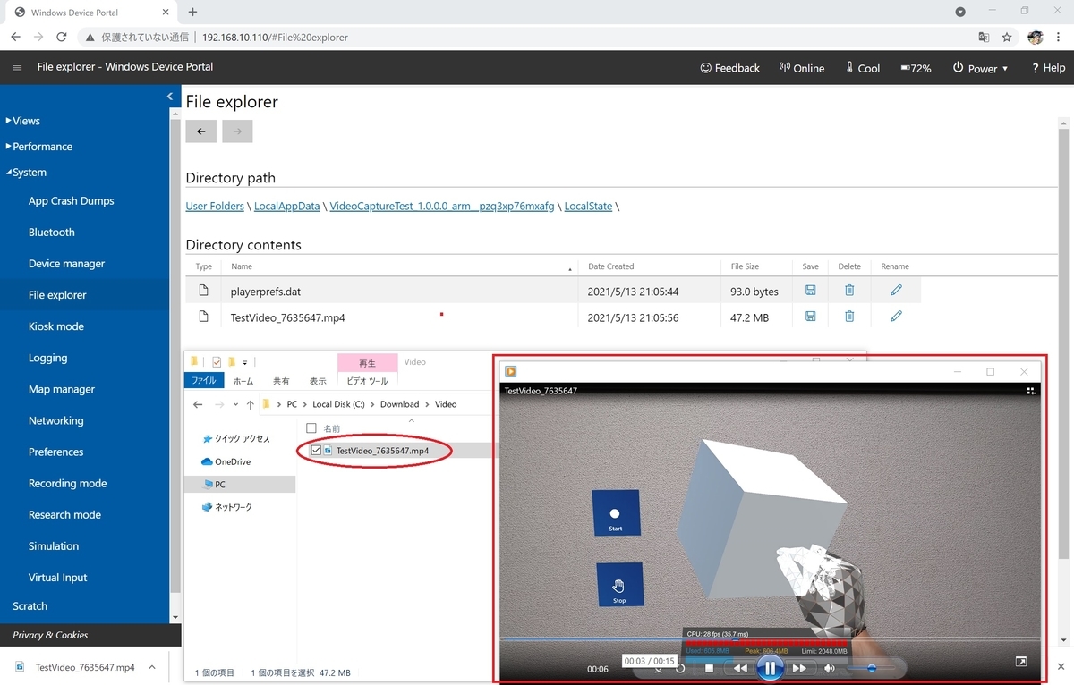Delete TestVideo_7635647.mp4 with its trash icon
Viewport: 1074px width, 685px height.
coord(849,317)
